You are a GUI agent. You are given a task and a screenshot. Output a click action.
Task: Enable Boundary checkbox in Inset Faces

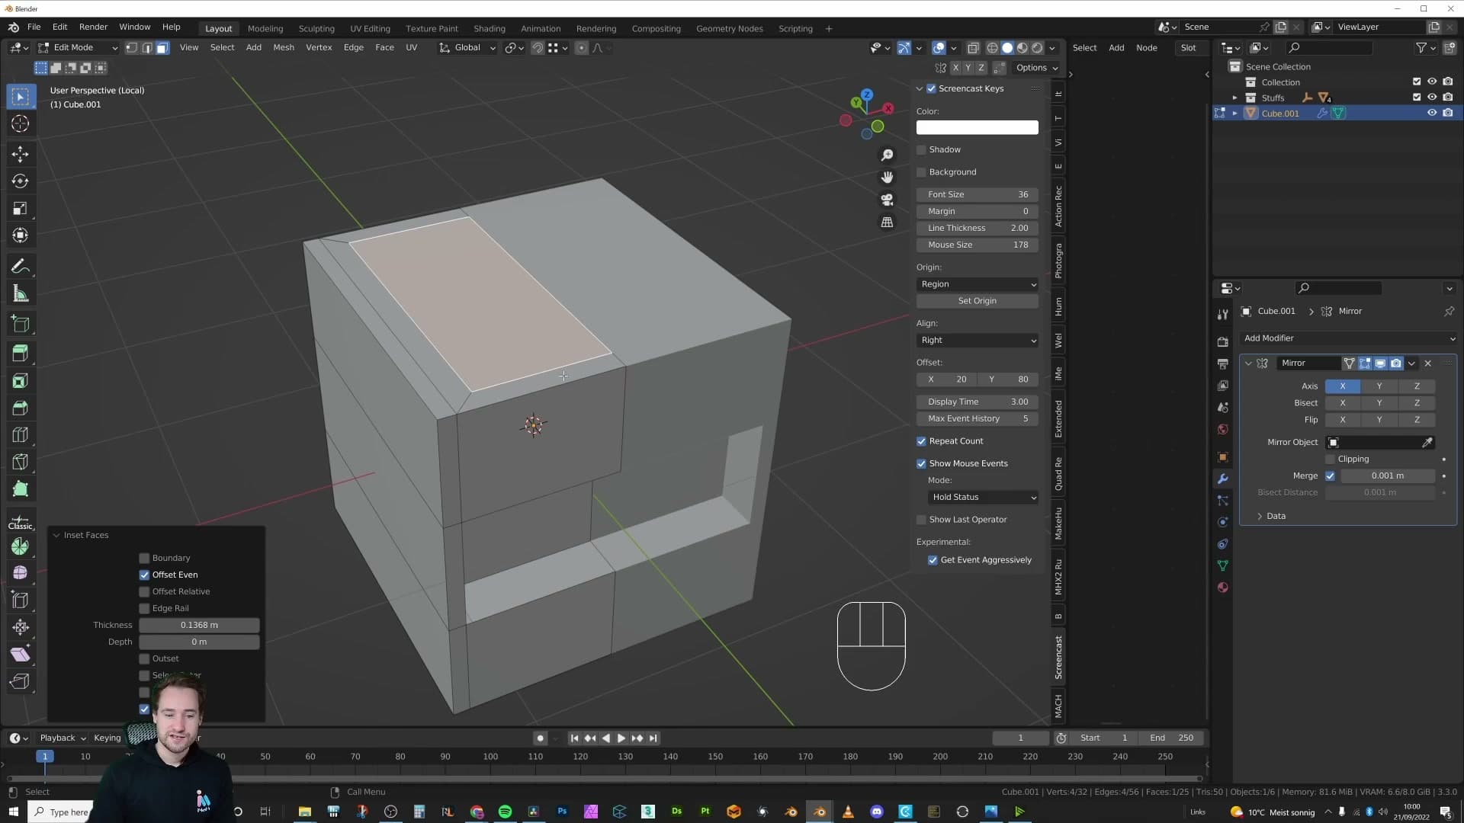click(144, 558)
